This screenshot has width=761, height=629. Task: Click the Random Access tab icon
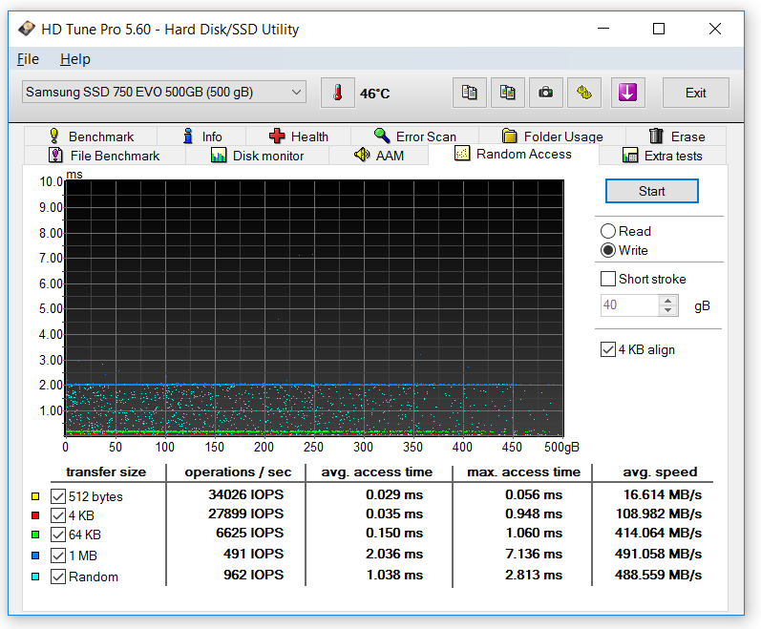point(462,154)
